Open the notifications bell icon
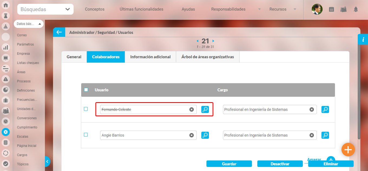 coord(356,9)
